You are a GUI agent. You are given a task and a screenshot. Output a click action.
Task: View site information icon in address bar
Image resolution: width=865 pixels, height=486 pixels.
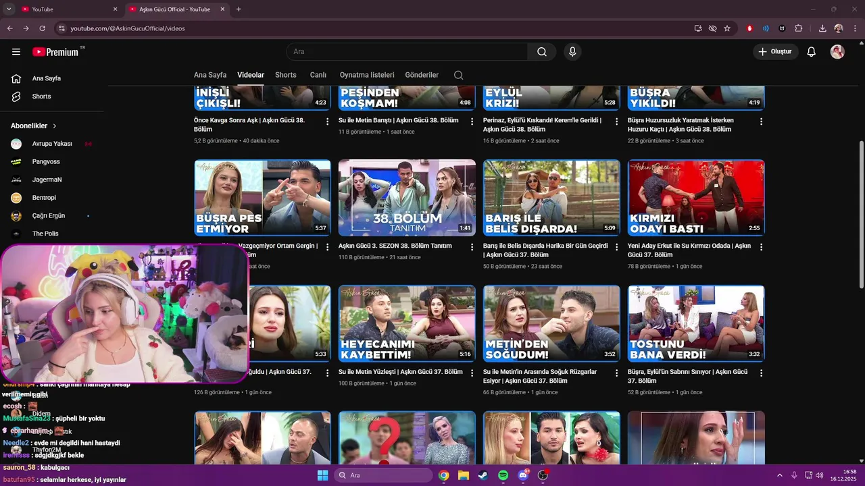click(x=61, y=28)
